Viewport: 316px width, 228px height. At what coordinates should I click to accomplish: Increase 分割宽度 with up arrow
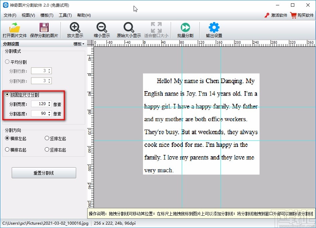49,102
